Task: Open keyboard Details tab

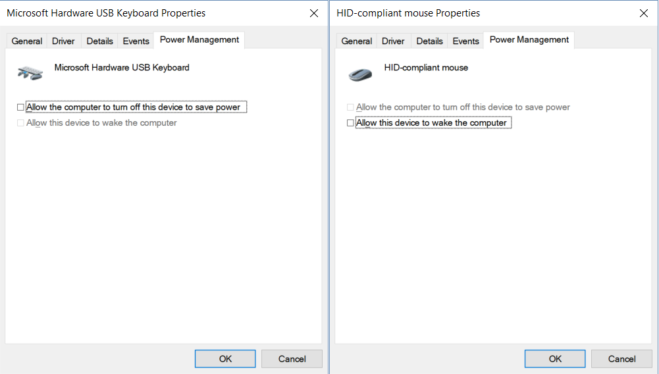Action: (x=99, y=41)
